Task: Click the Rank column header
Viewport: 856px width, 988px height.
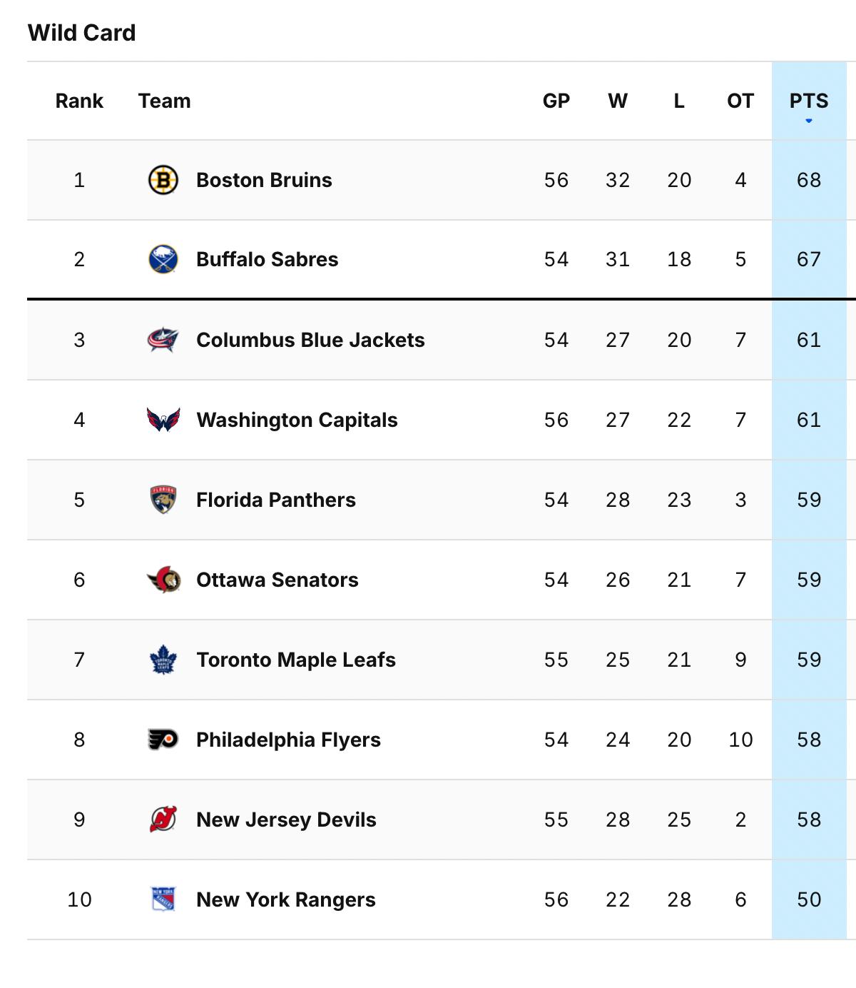Action: point(79,101)
